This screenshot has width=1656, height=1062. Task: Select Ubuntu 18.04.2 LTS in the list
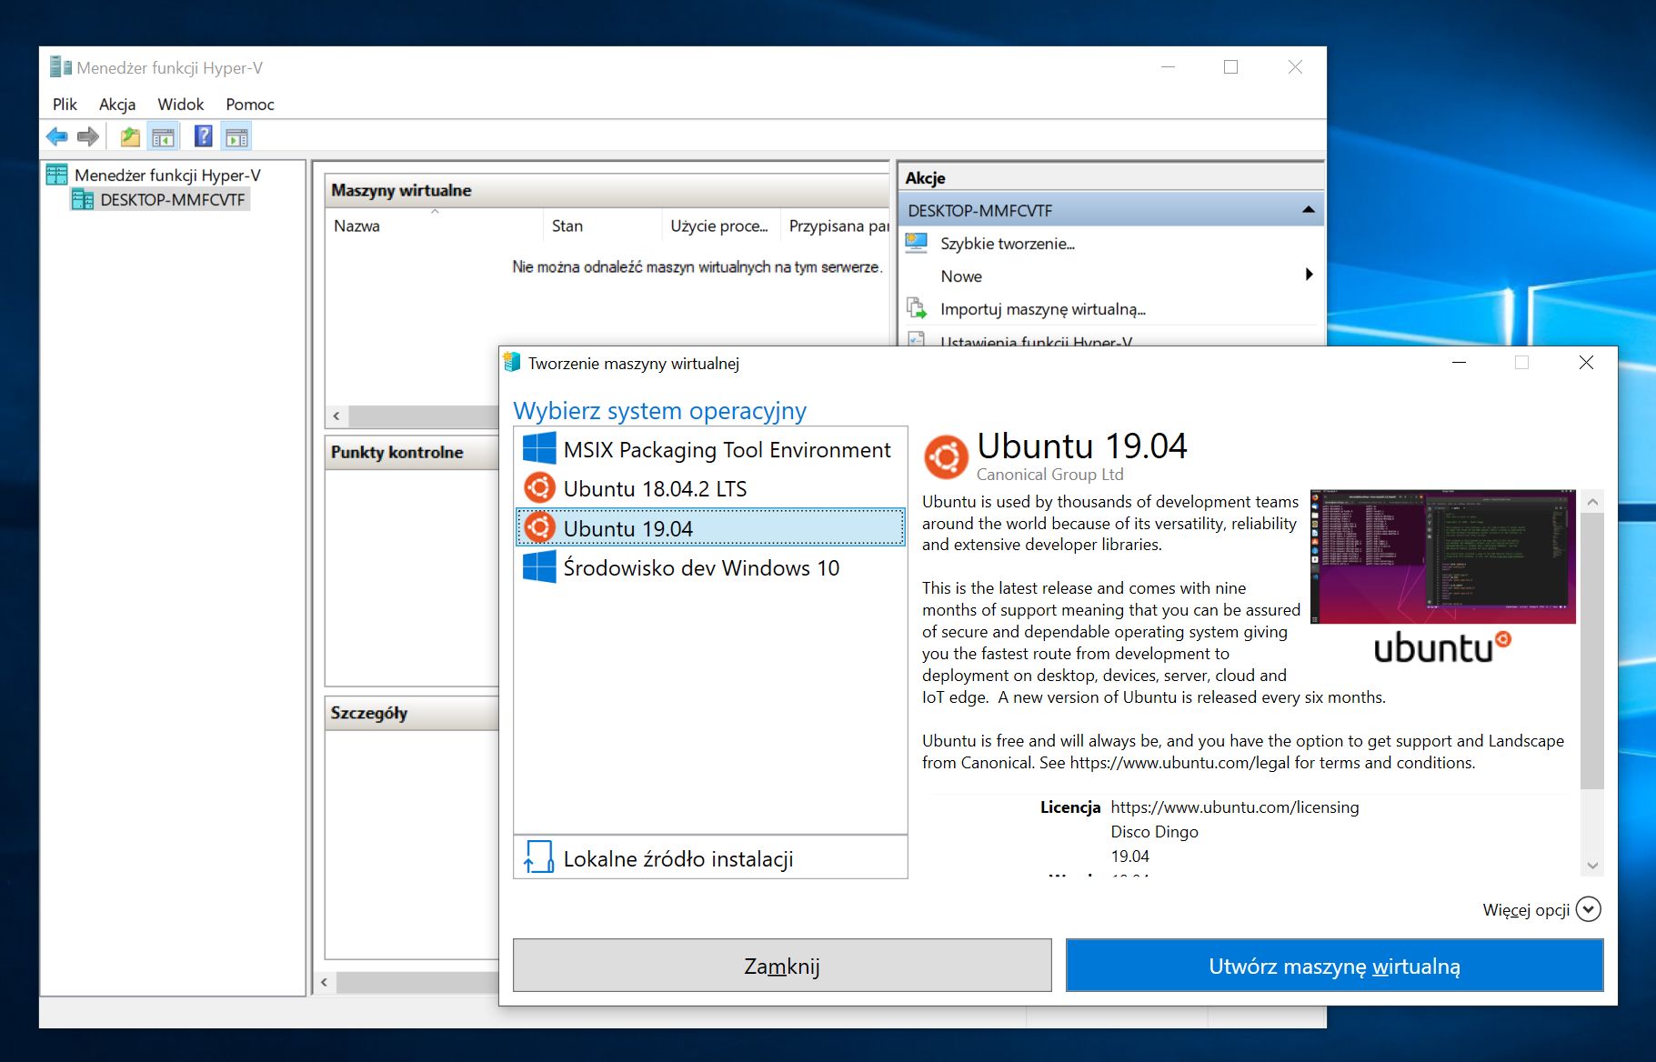[655, 487]
